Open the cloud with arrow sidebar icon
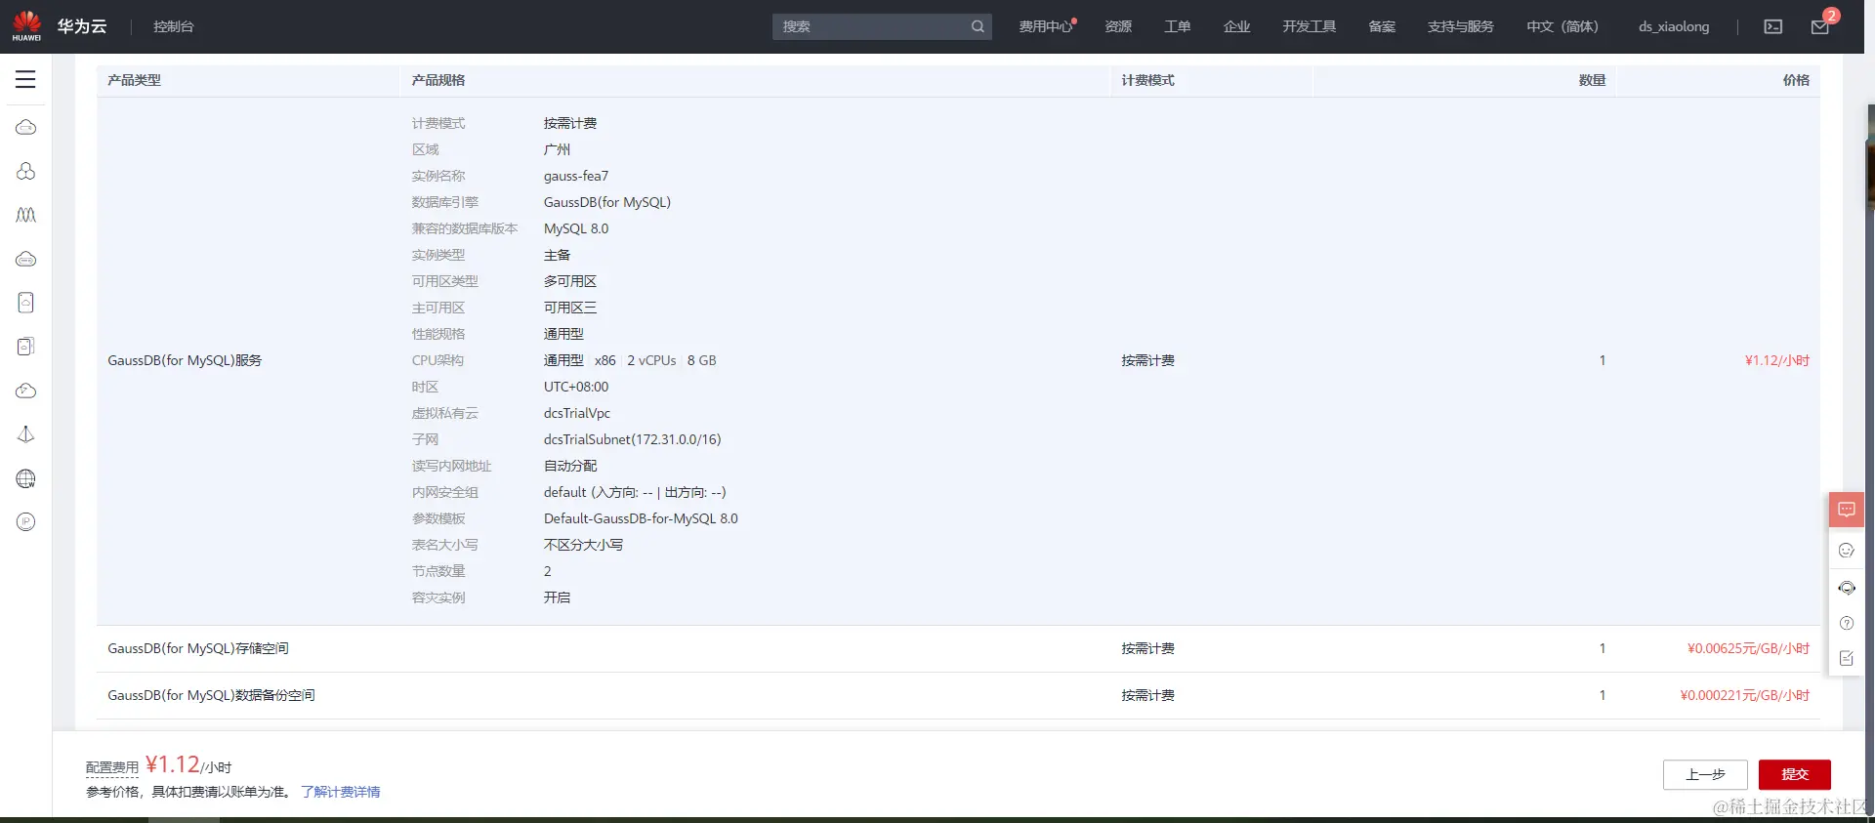The width and height of the screenshot is (1875, 823). point(26,391)
